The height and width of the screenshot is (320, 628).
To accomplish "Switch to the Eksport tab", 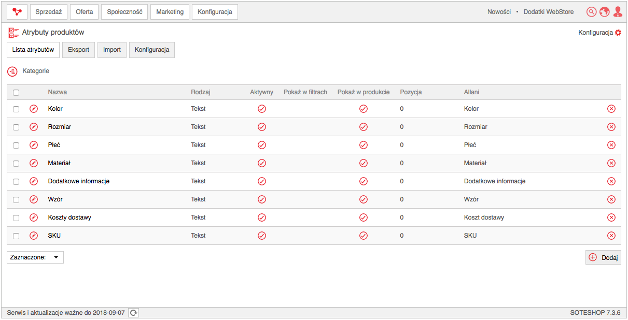I will (x=79, y=50).
